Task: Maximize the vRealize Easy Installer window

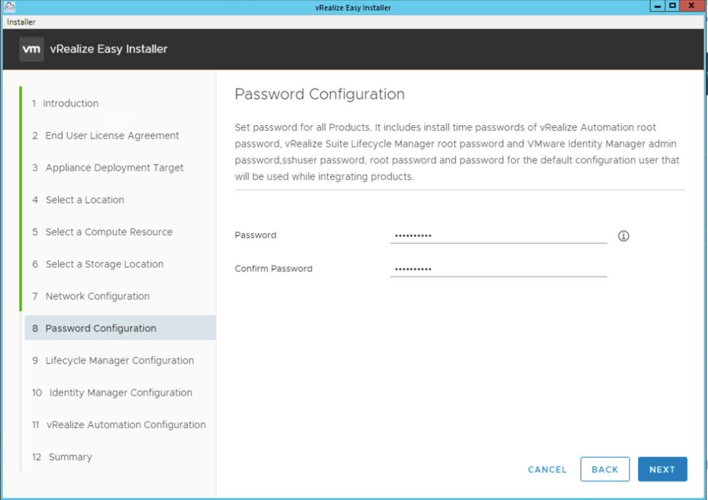Action: 672,6
